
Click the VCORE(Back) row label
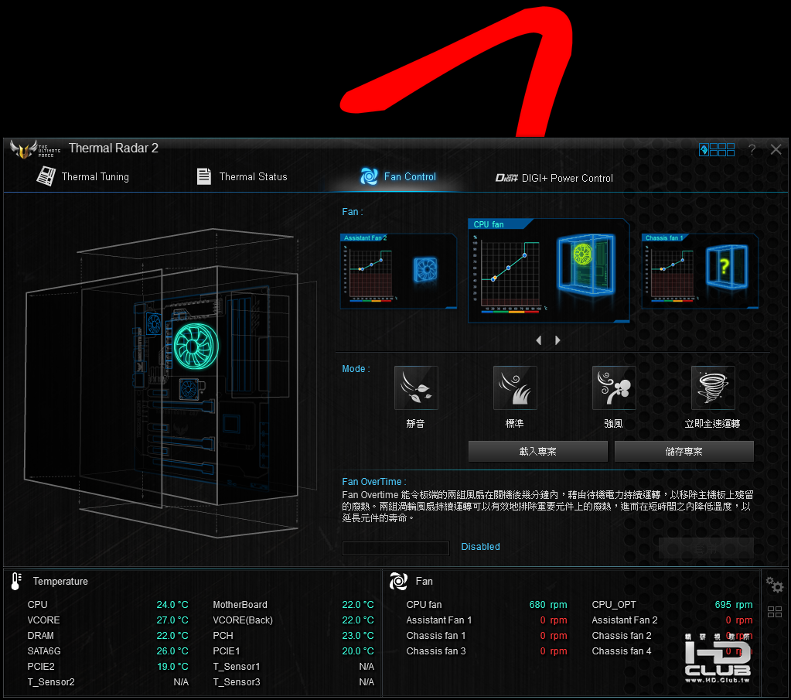[x=243, y=620]
